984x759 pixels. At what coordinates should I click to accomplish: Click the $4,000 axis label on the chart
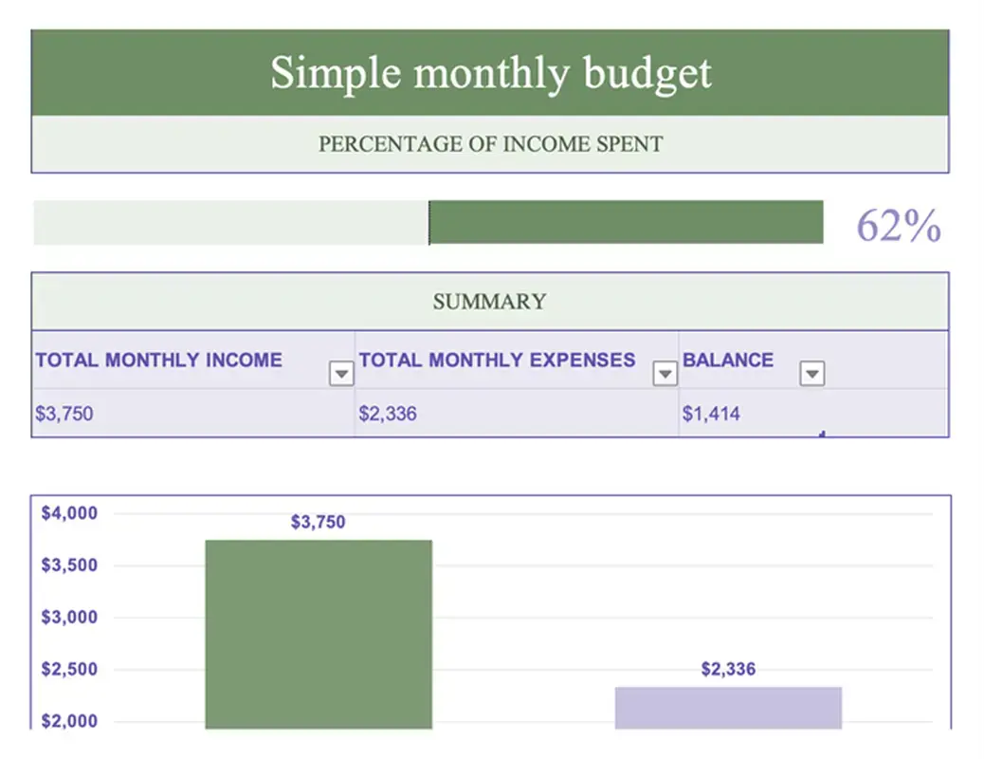[x=69, y=512]
